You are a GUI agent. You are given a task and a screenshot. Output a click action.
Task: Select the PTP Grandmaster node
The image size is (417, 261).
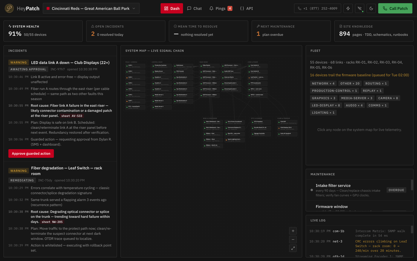tap(258, 84)
